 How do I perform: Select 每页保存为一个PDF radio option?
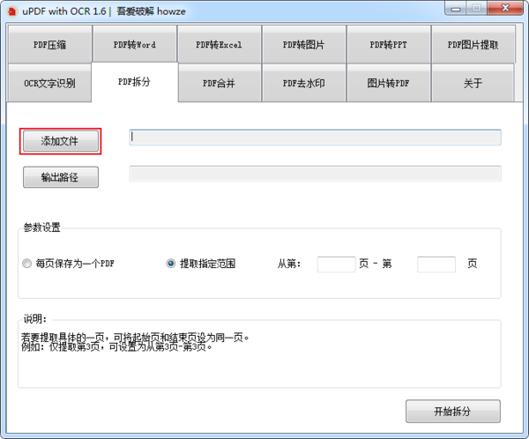tap(26, 264)
